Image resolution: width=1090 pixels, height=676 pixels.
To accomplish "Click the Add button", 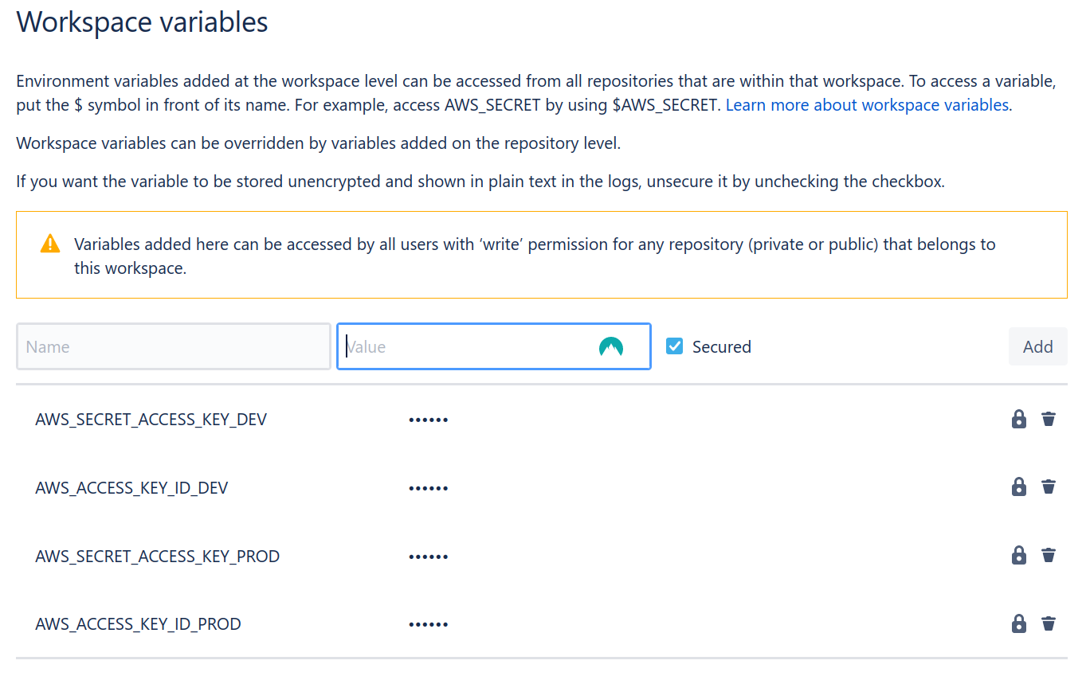I will [1038, 346].
